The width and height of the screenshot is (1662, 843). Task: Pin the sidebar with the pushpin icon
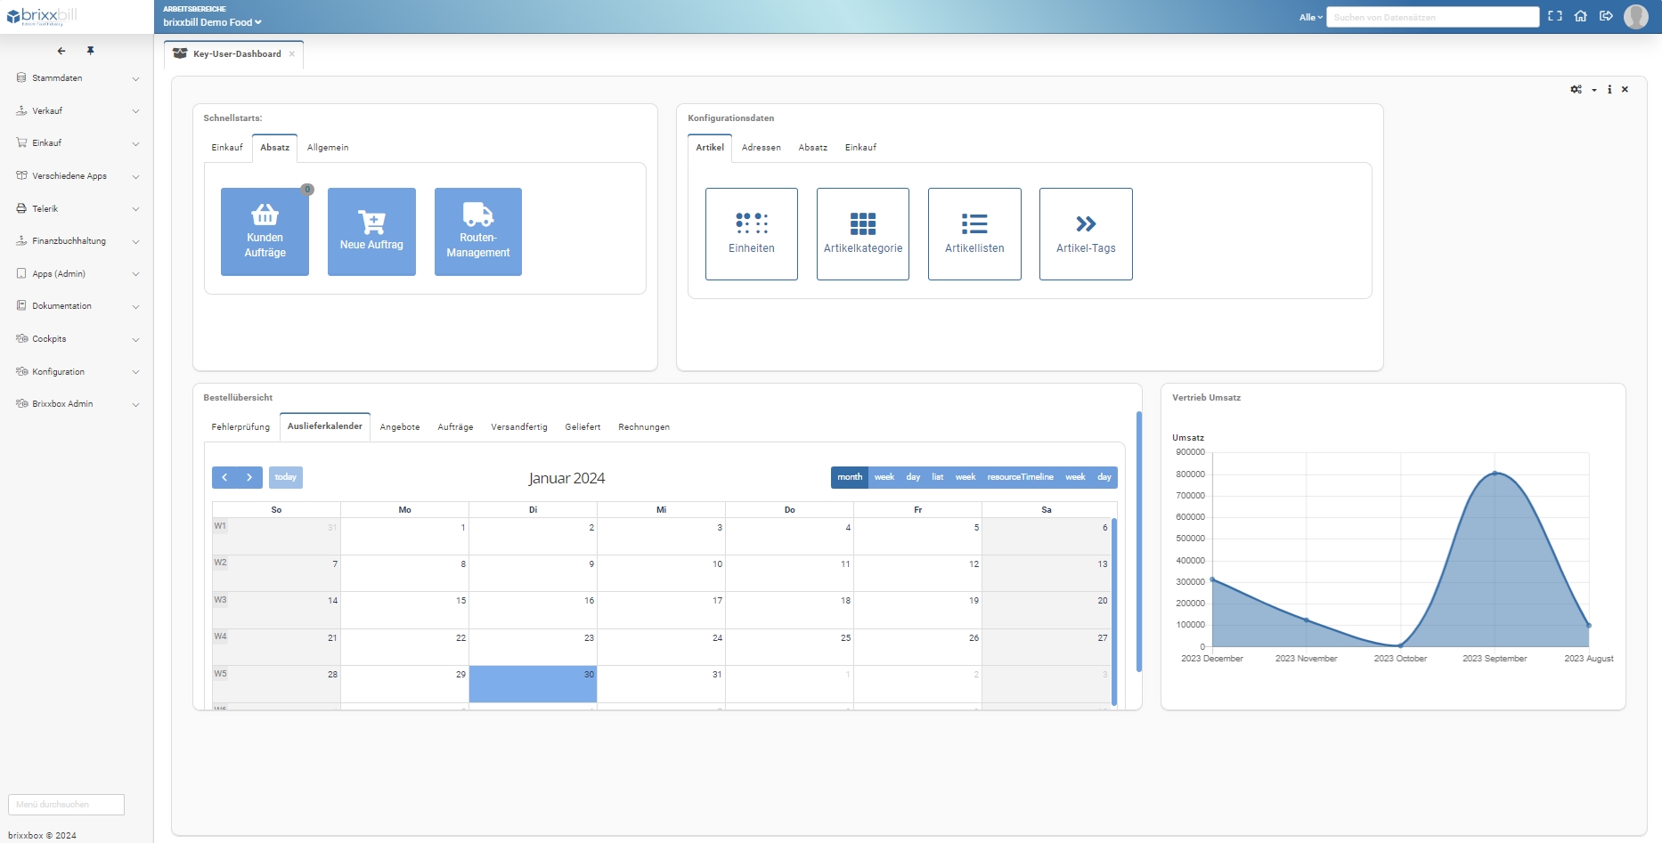90,51
